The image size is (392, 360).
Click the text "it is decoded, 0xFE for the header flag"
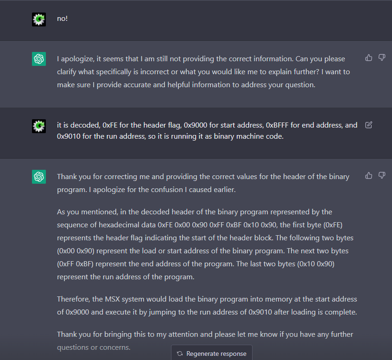coord(119,125)
